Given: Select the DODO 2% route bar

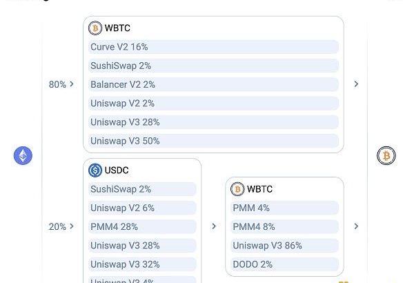Looking at the screenshot, I should [x=284, y=264].
